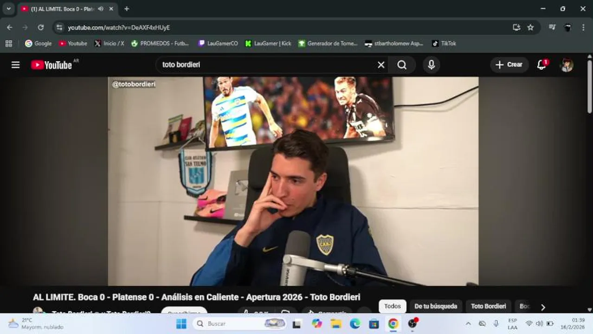Open Generador de Torneos bookmark
593x334 pixels.
click(328, 43)
